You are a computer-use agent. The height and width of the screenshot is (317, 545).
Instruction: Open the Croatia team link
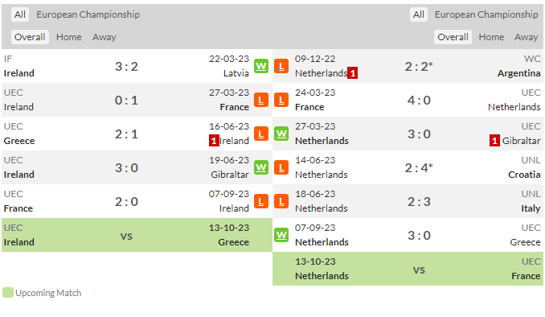tap(524, 175)
